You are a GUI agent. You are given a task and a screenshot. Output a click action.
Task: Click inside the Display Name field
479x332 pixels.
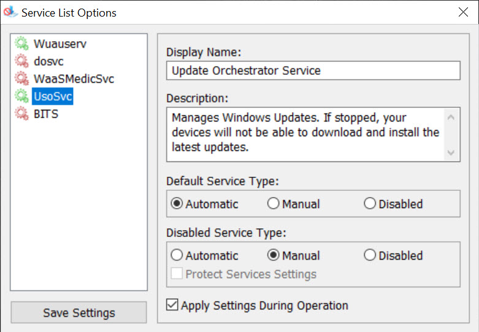[x=313, y=71]
